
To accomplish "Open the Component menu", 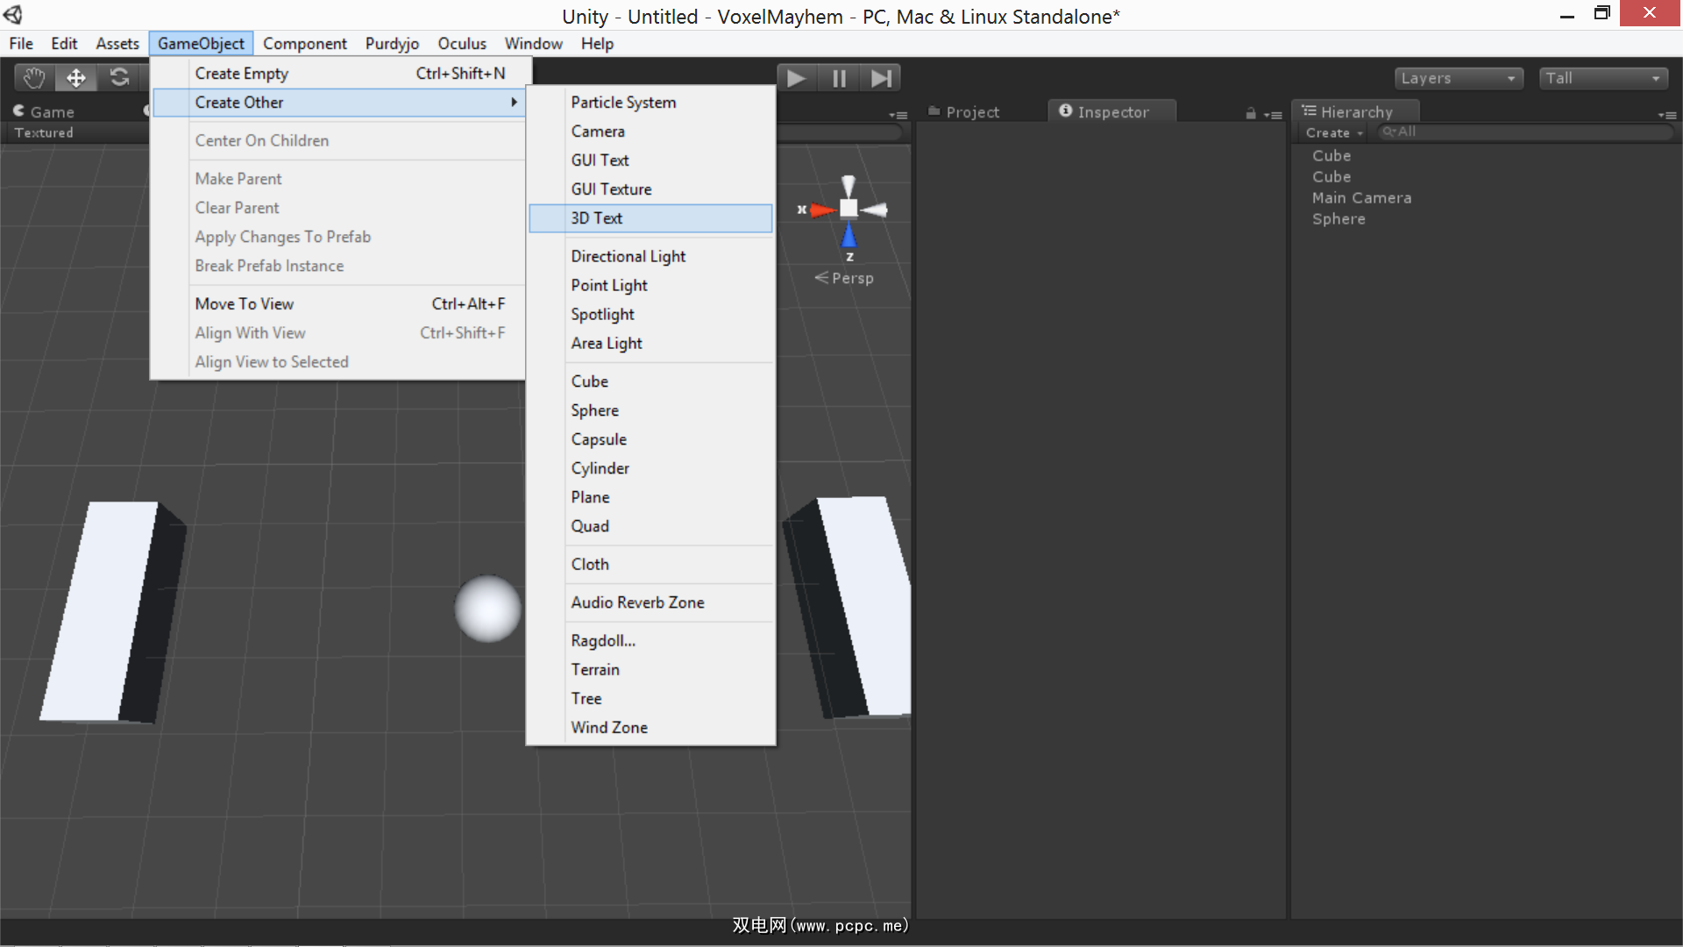I will point(304,44).
